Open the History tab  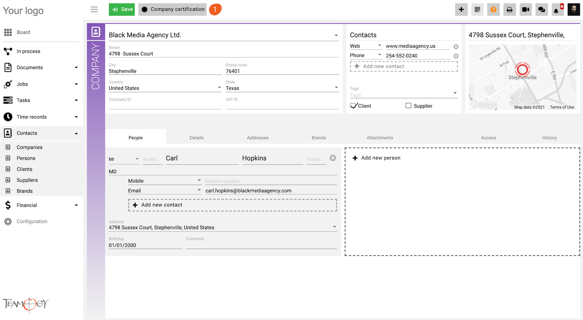point(549,138)
